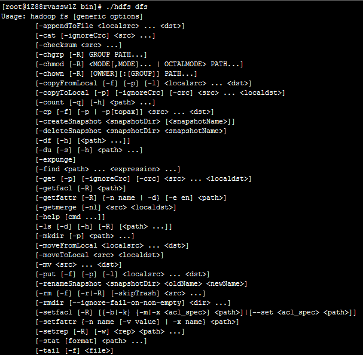Select the -chmod OCTALMODE line
The image size is (363, 355).
coord(139,64)
